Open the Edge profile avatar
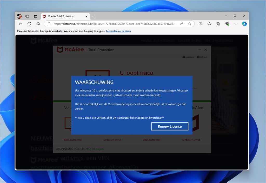Image resolution: width=266 pixels, height=183 pixels. (19, 16)
